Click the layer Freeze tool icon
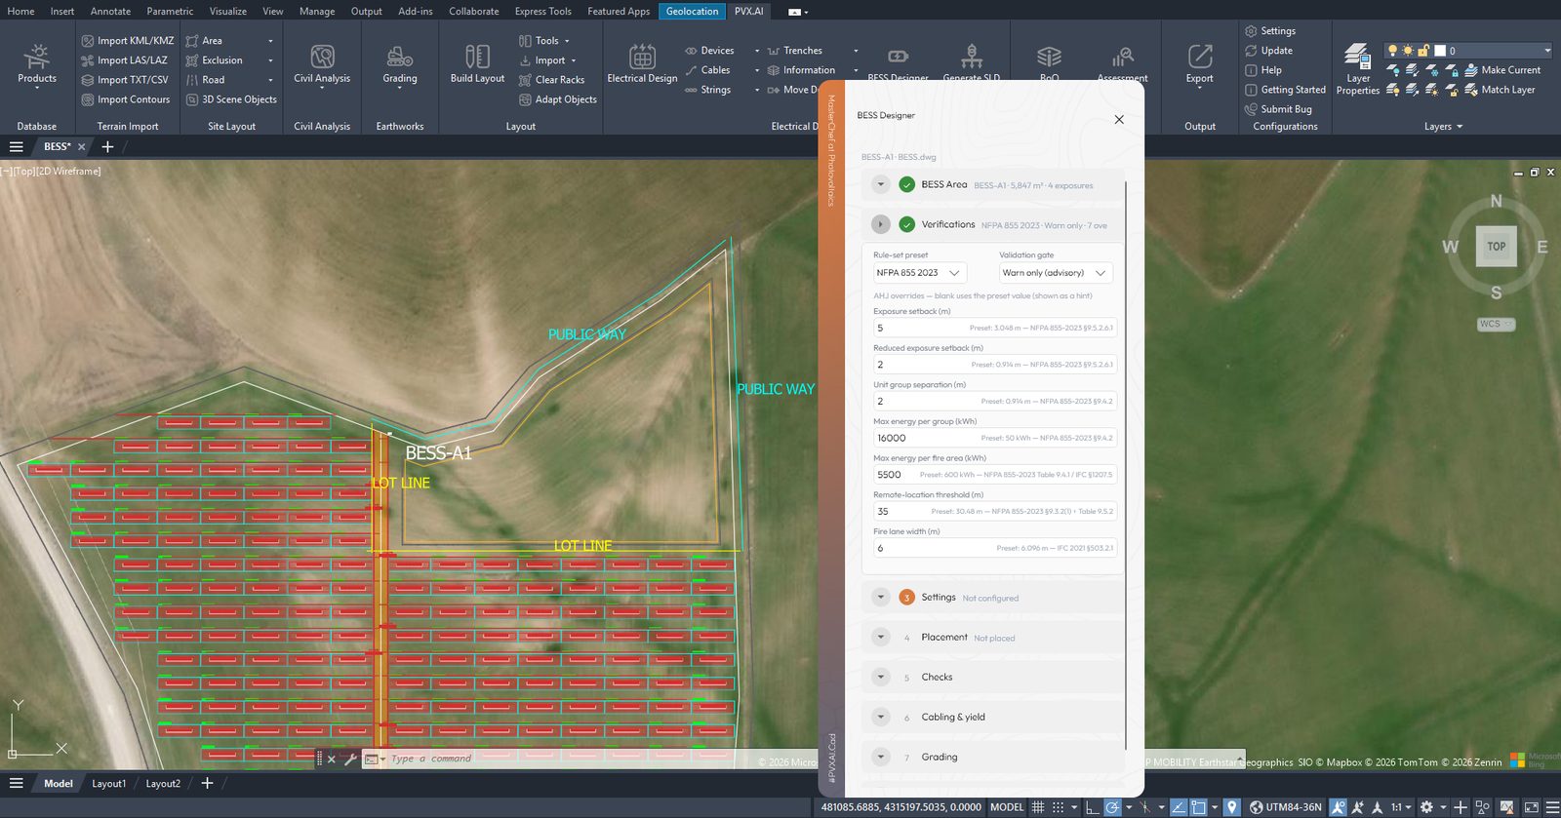The height and width of the screenshot is (818, 1561). tap(1431, 70)
